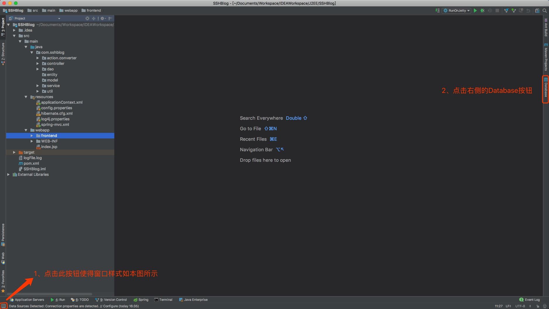This screenshot has height=309, width=549.
Task: Click the Make Project build icon
Action: pyautogui.click(x=437, y=11)
